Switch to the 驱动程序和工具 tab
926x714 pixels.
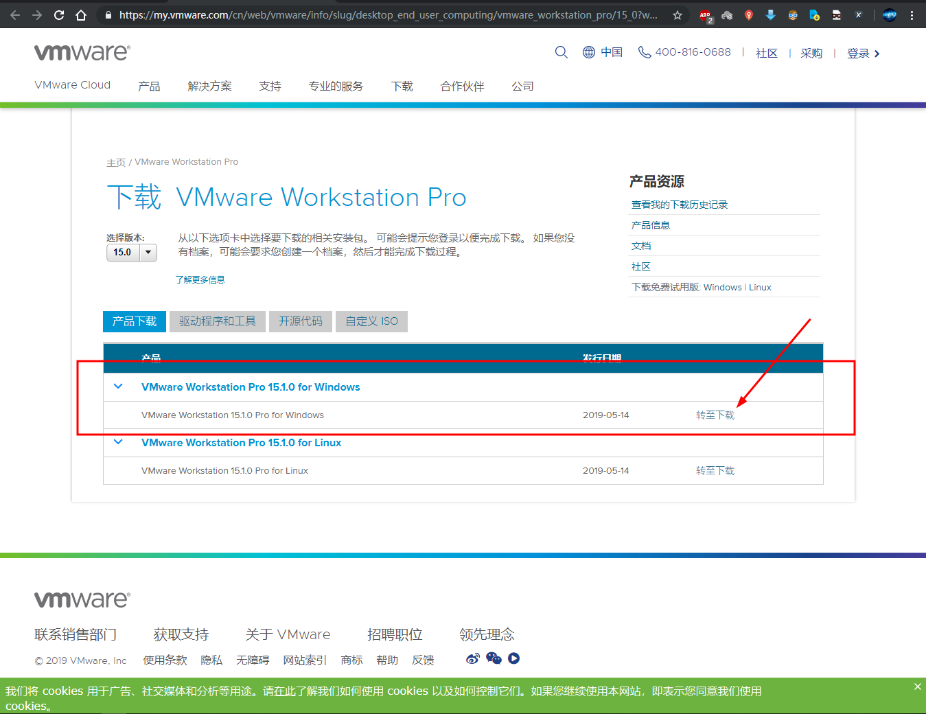(218, 321)
